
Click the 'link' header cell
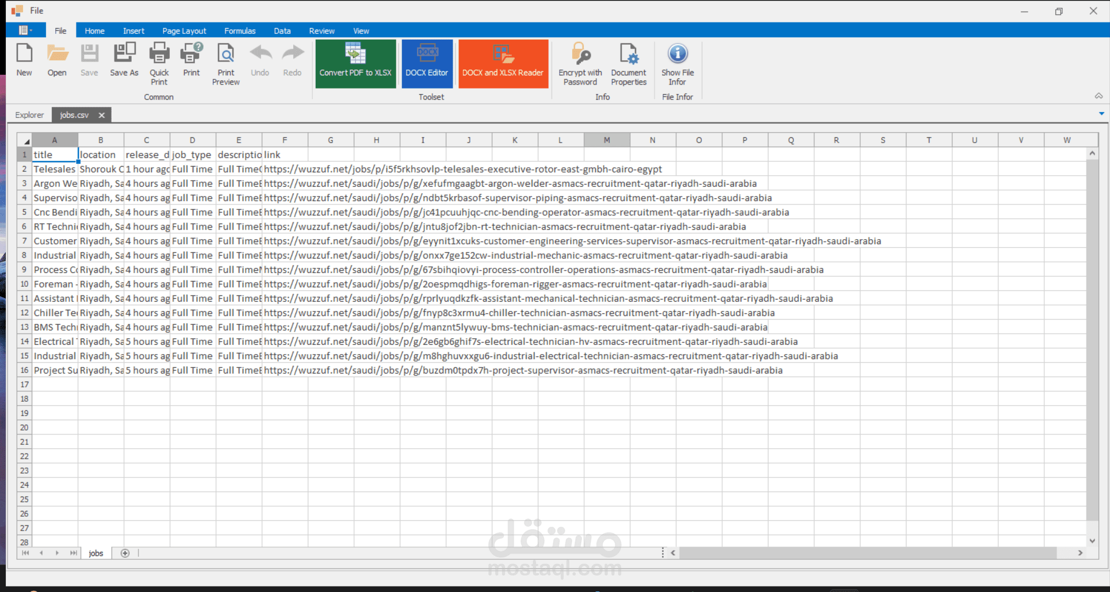point(285,155)
